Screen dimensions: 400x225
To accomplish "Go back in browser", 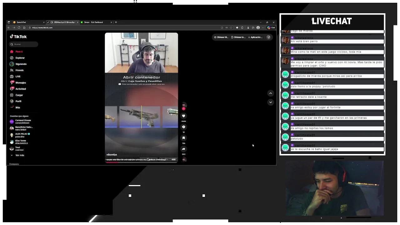I will click(9, 27).
